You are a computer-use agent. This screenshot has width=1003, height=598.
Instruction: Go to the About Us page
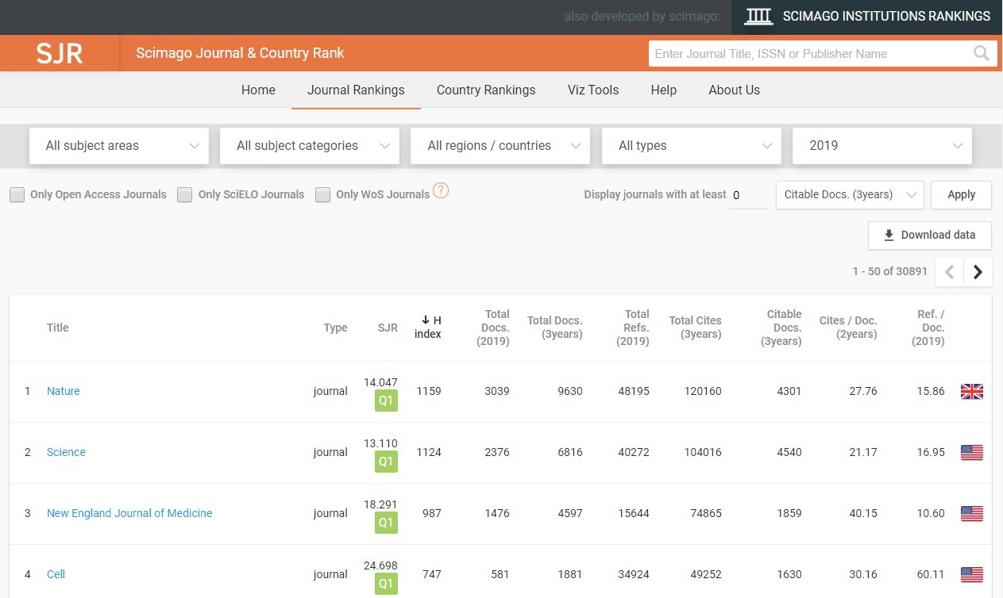pyautogui.click(x=735, y=90)
